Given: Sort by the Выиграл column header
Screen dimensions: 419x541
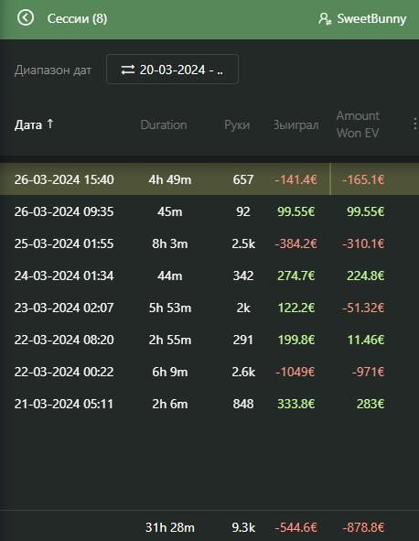Looking at the screenshot, I should pyautogui.click(x=295, y=124).
